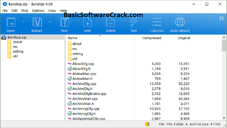This screenshot has height=128, width=227.
Task: Click the Delete toolbar icon
Action: [x=111, y=22]
